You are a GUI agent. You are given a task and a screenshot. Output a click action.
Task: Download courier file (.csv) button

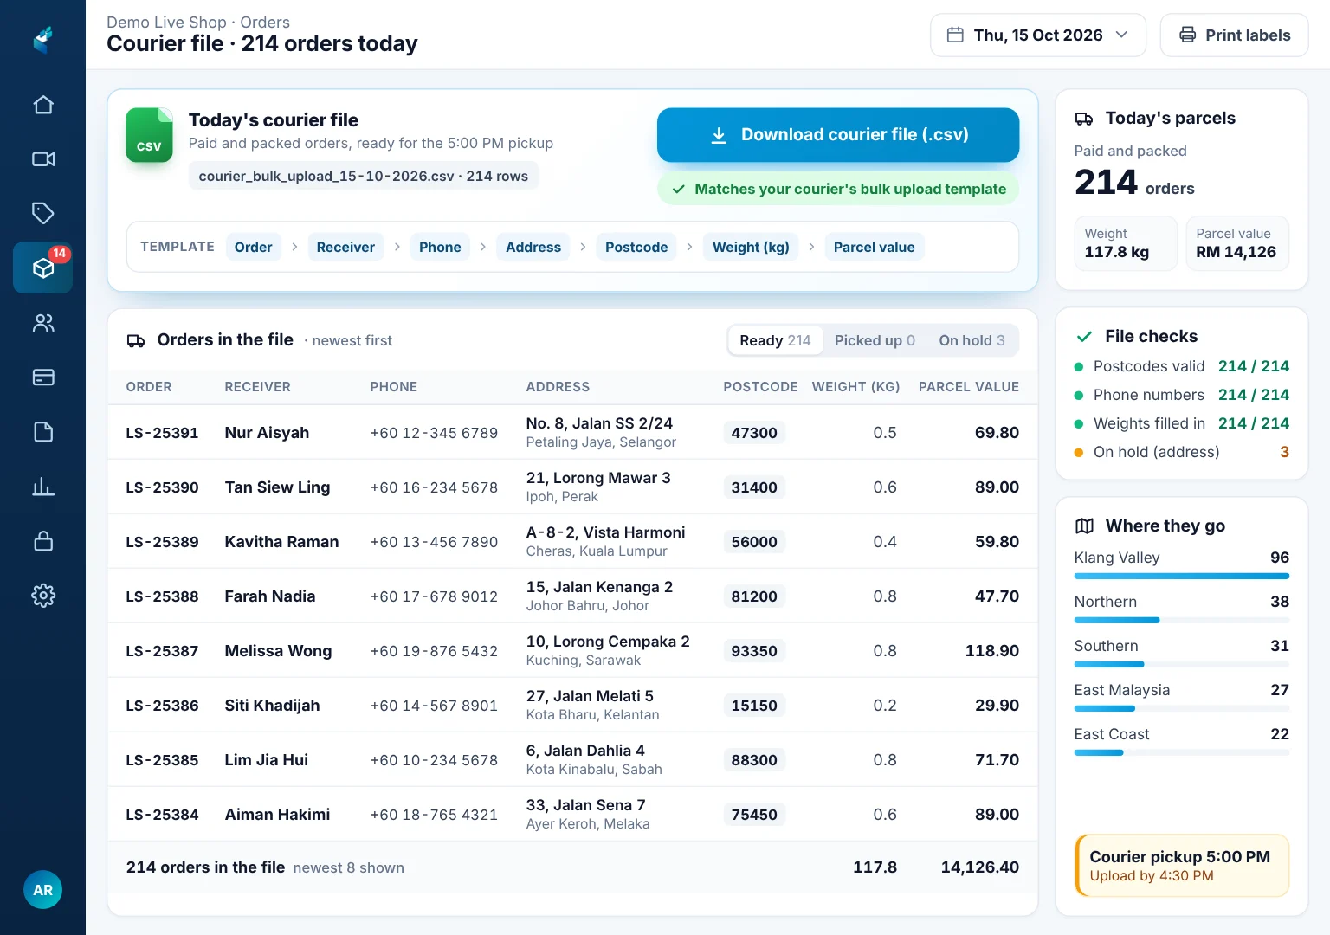click(x=838, y=135)
